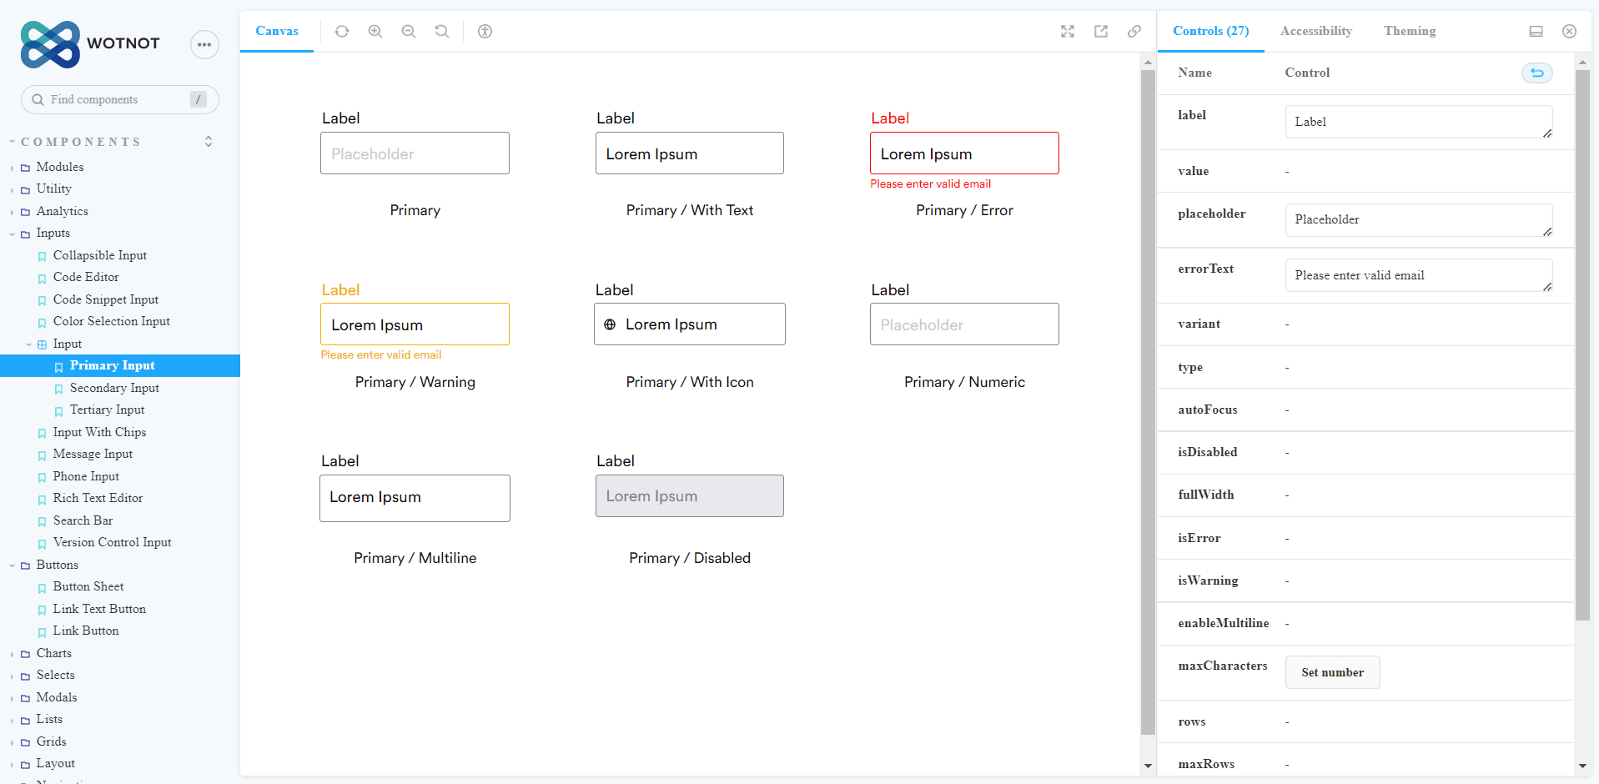Collapse the COMPONENTS section header
This screenshot has height=784, width=1599.
[x=80, y=142]
